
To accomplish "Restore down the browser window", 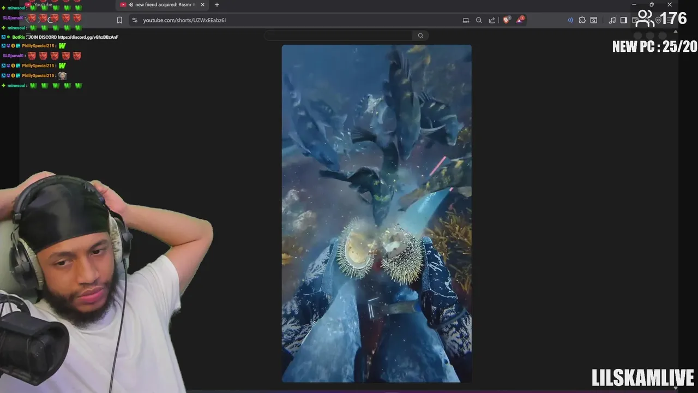I will tap(652, 5).
